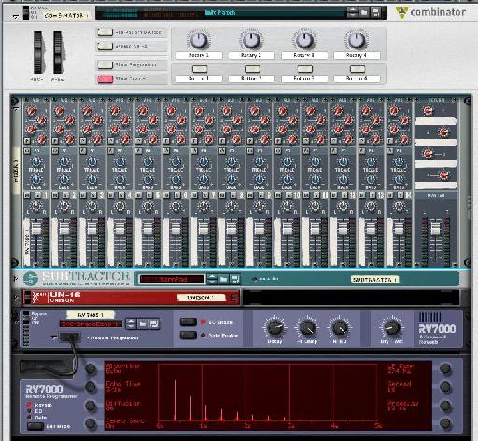Click the Unison device name label
The height and width of the screenshot is (441, 478).
(x=201, y=297)
